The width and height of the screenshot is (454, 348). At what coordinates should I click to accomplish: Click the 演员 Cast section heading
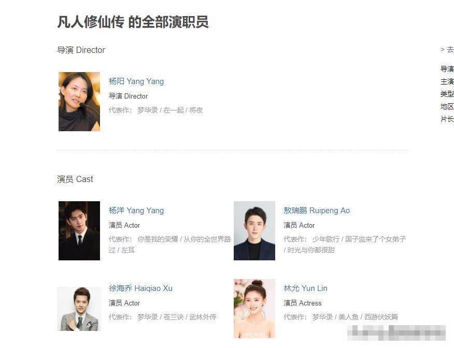pyautogui.click(x=75, y=179)
